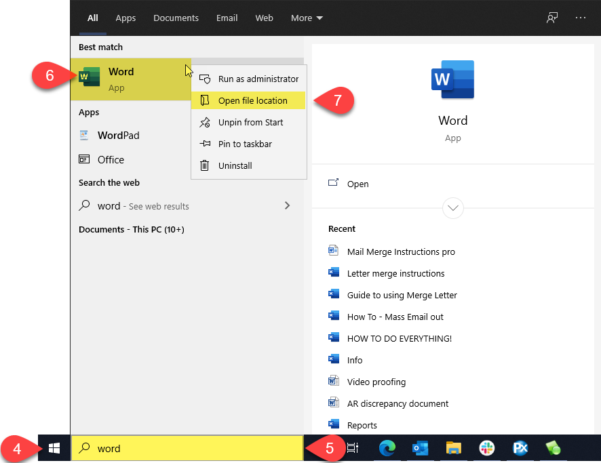Click the web search magnifier icon
Viewport: 601px width, 463px height.
point(84,205)
